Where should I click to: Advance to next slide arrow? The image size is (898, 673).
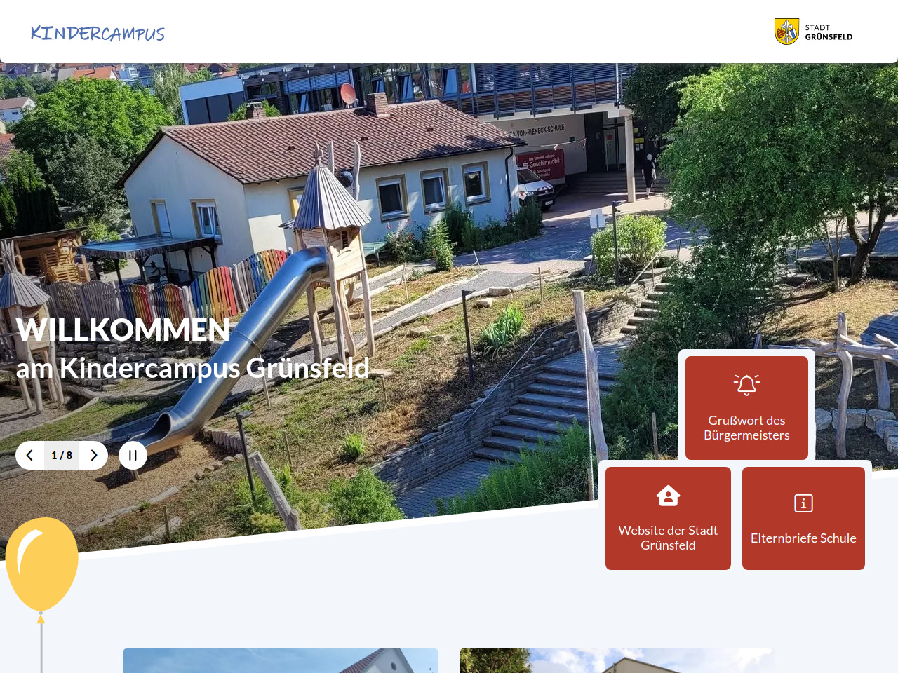pos(94,456)
